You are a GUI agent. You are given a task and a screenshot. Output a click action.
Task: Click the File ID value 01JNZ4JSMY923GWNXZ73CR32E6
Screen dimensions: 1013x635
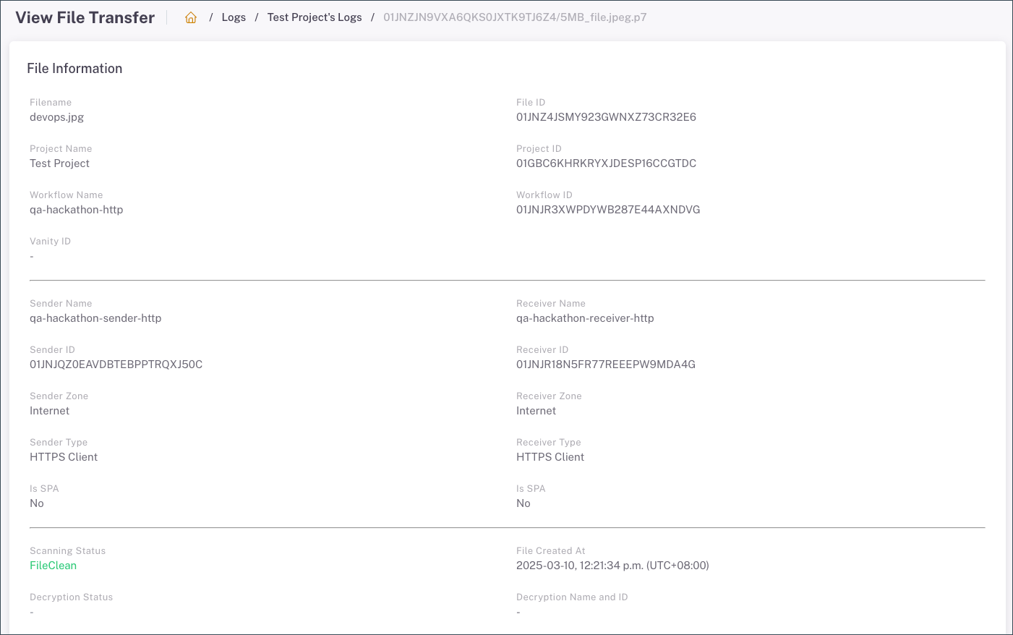[606, 117]
